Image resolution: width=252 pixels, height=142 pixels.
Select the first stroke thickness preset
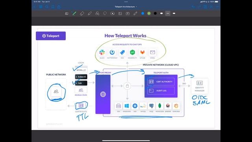tap(161, 13)
